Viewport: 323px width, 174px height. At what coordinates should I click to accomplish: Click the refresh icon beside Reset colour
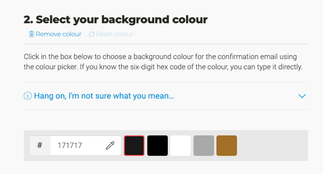coord(92,34)
